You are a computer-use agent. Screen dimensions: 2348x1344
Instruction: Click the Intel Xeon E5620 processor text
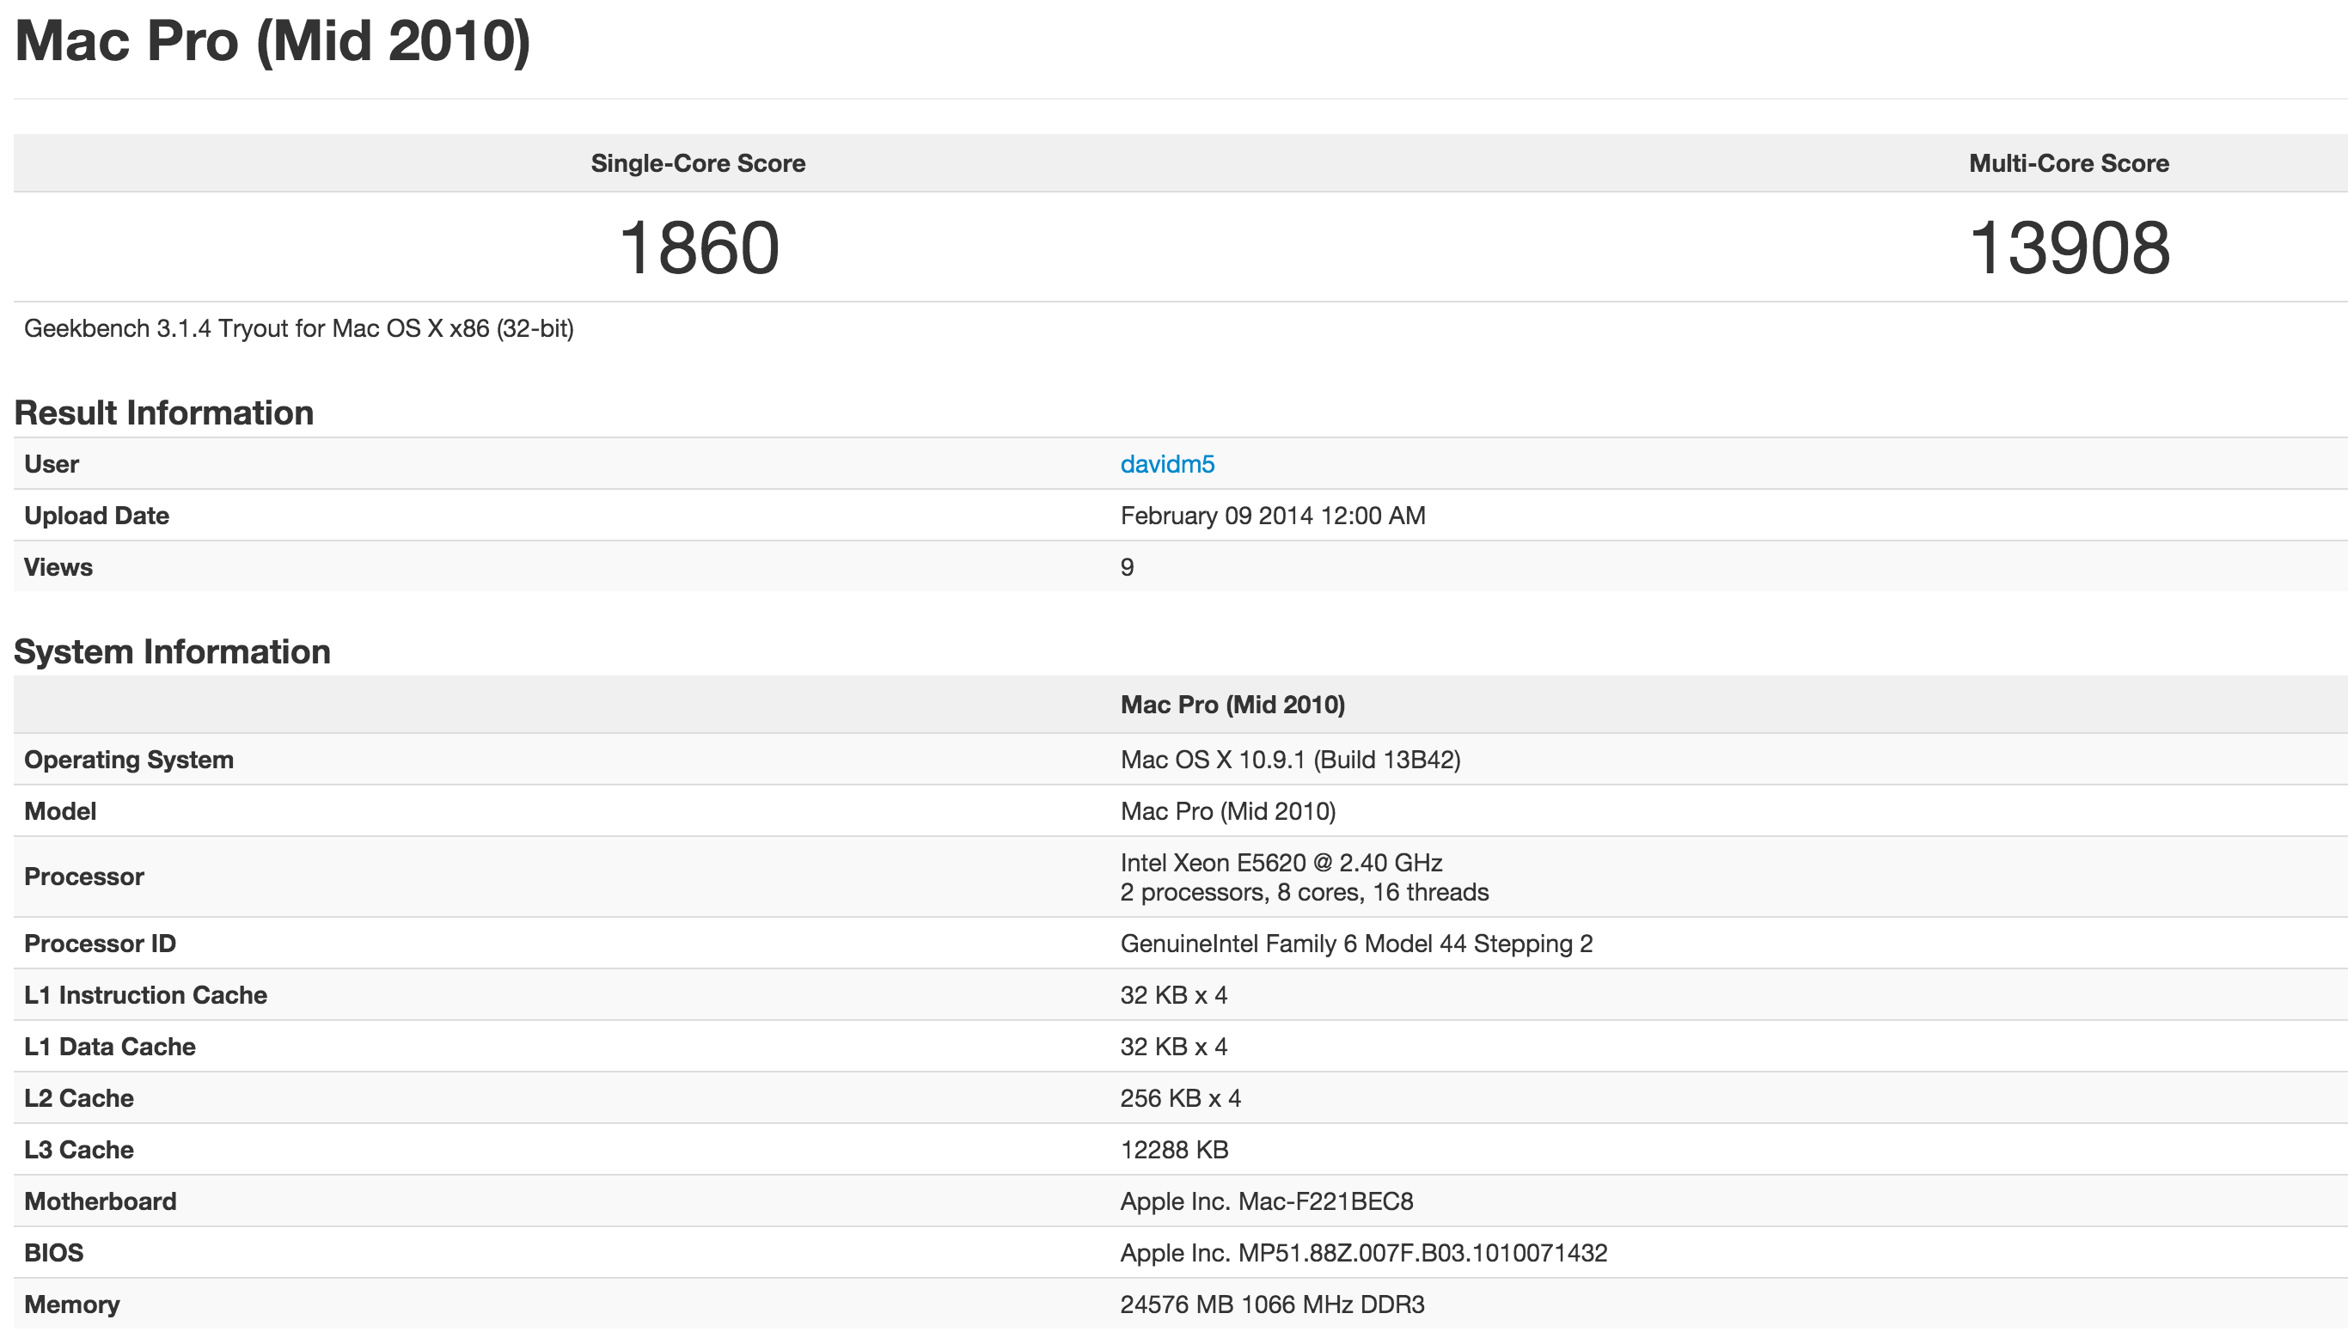click(1280, 863)
